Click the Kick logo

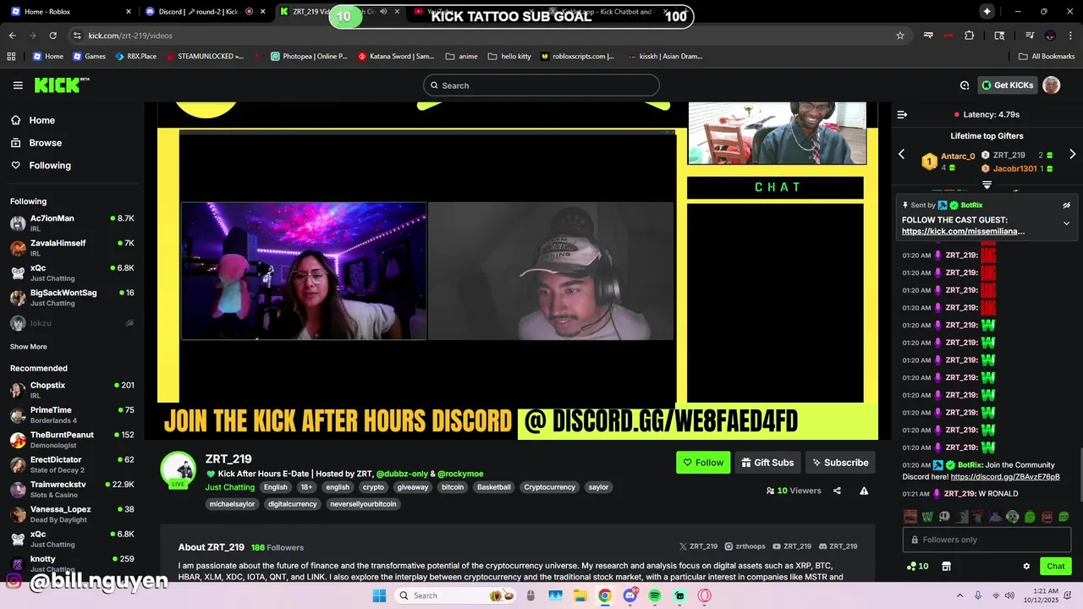61,85
